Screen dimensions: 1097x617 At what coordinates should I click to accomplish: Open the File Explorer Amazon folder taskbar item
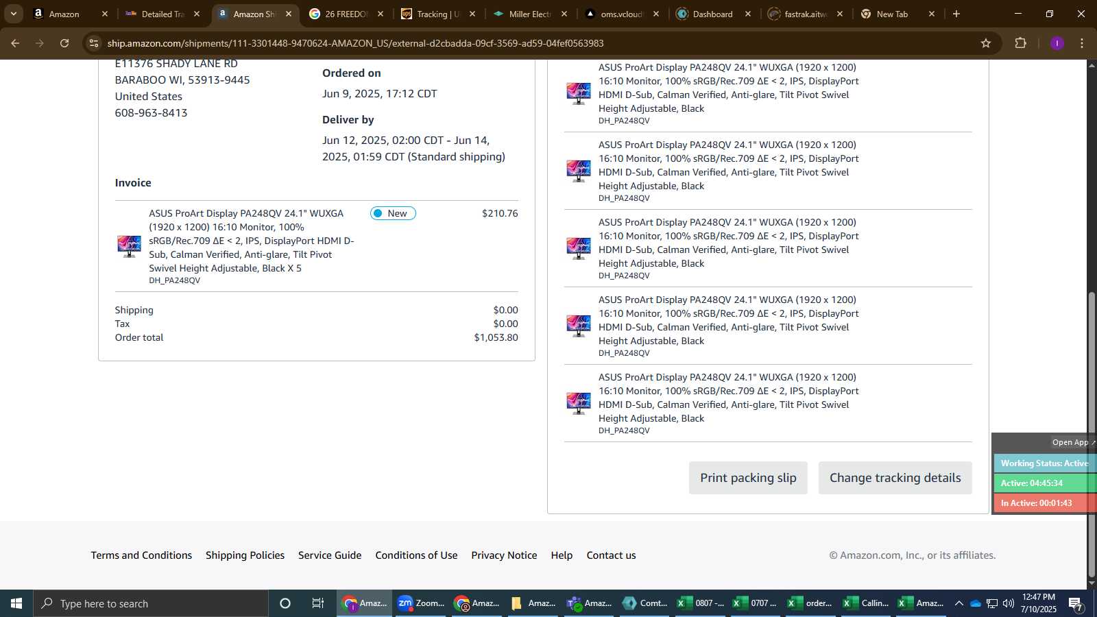(x=533, y=603)
